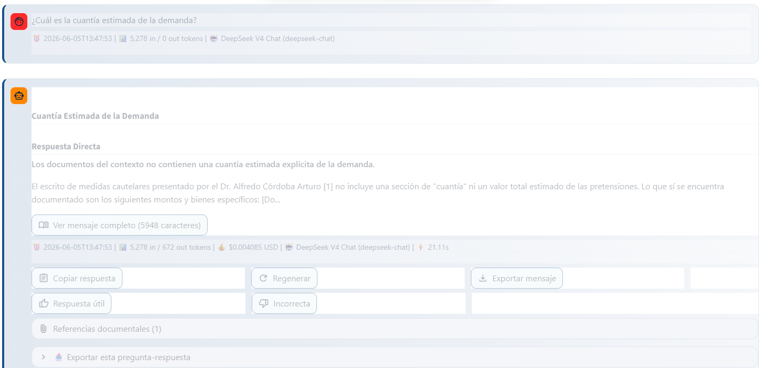
Task: Click the bold sentence "Los documentos del contexto no contienen…"
Action: (x=203, y=164)
